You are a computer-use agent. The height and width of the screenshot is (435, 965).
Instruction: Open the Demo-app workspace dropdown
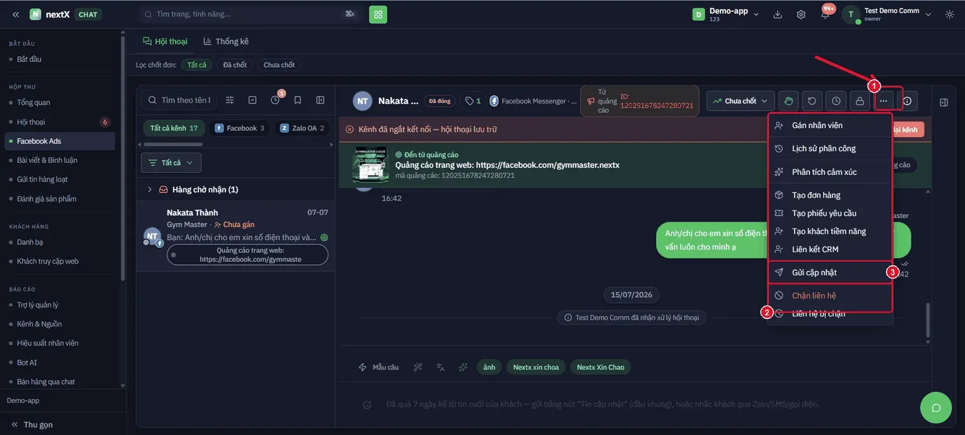point(726,14)
